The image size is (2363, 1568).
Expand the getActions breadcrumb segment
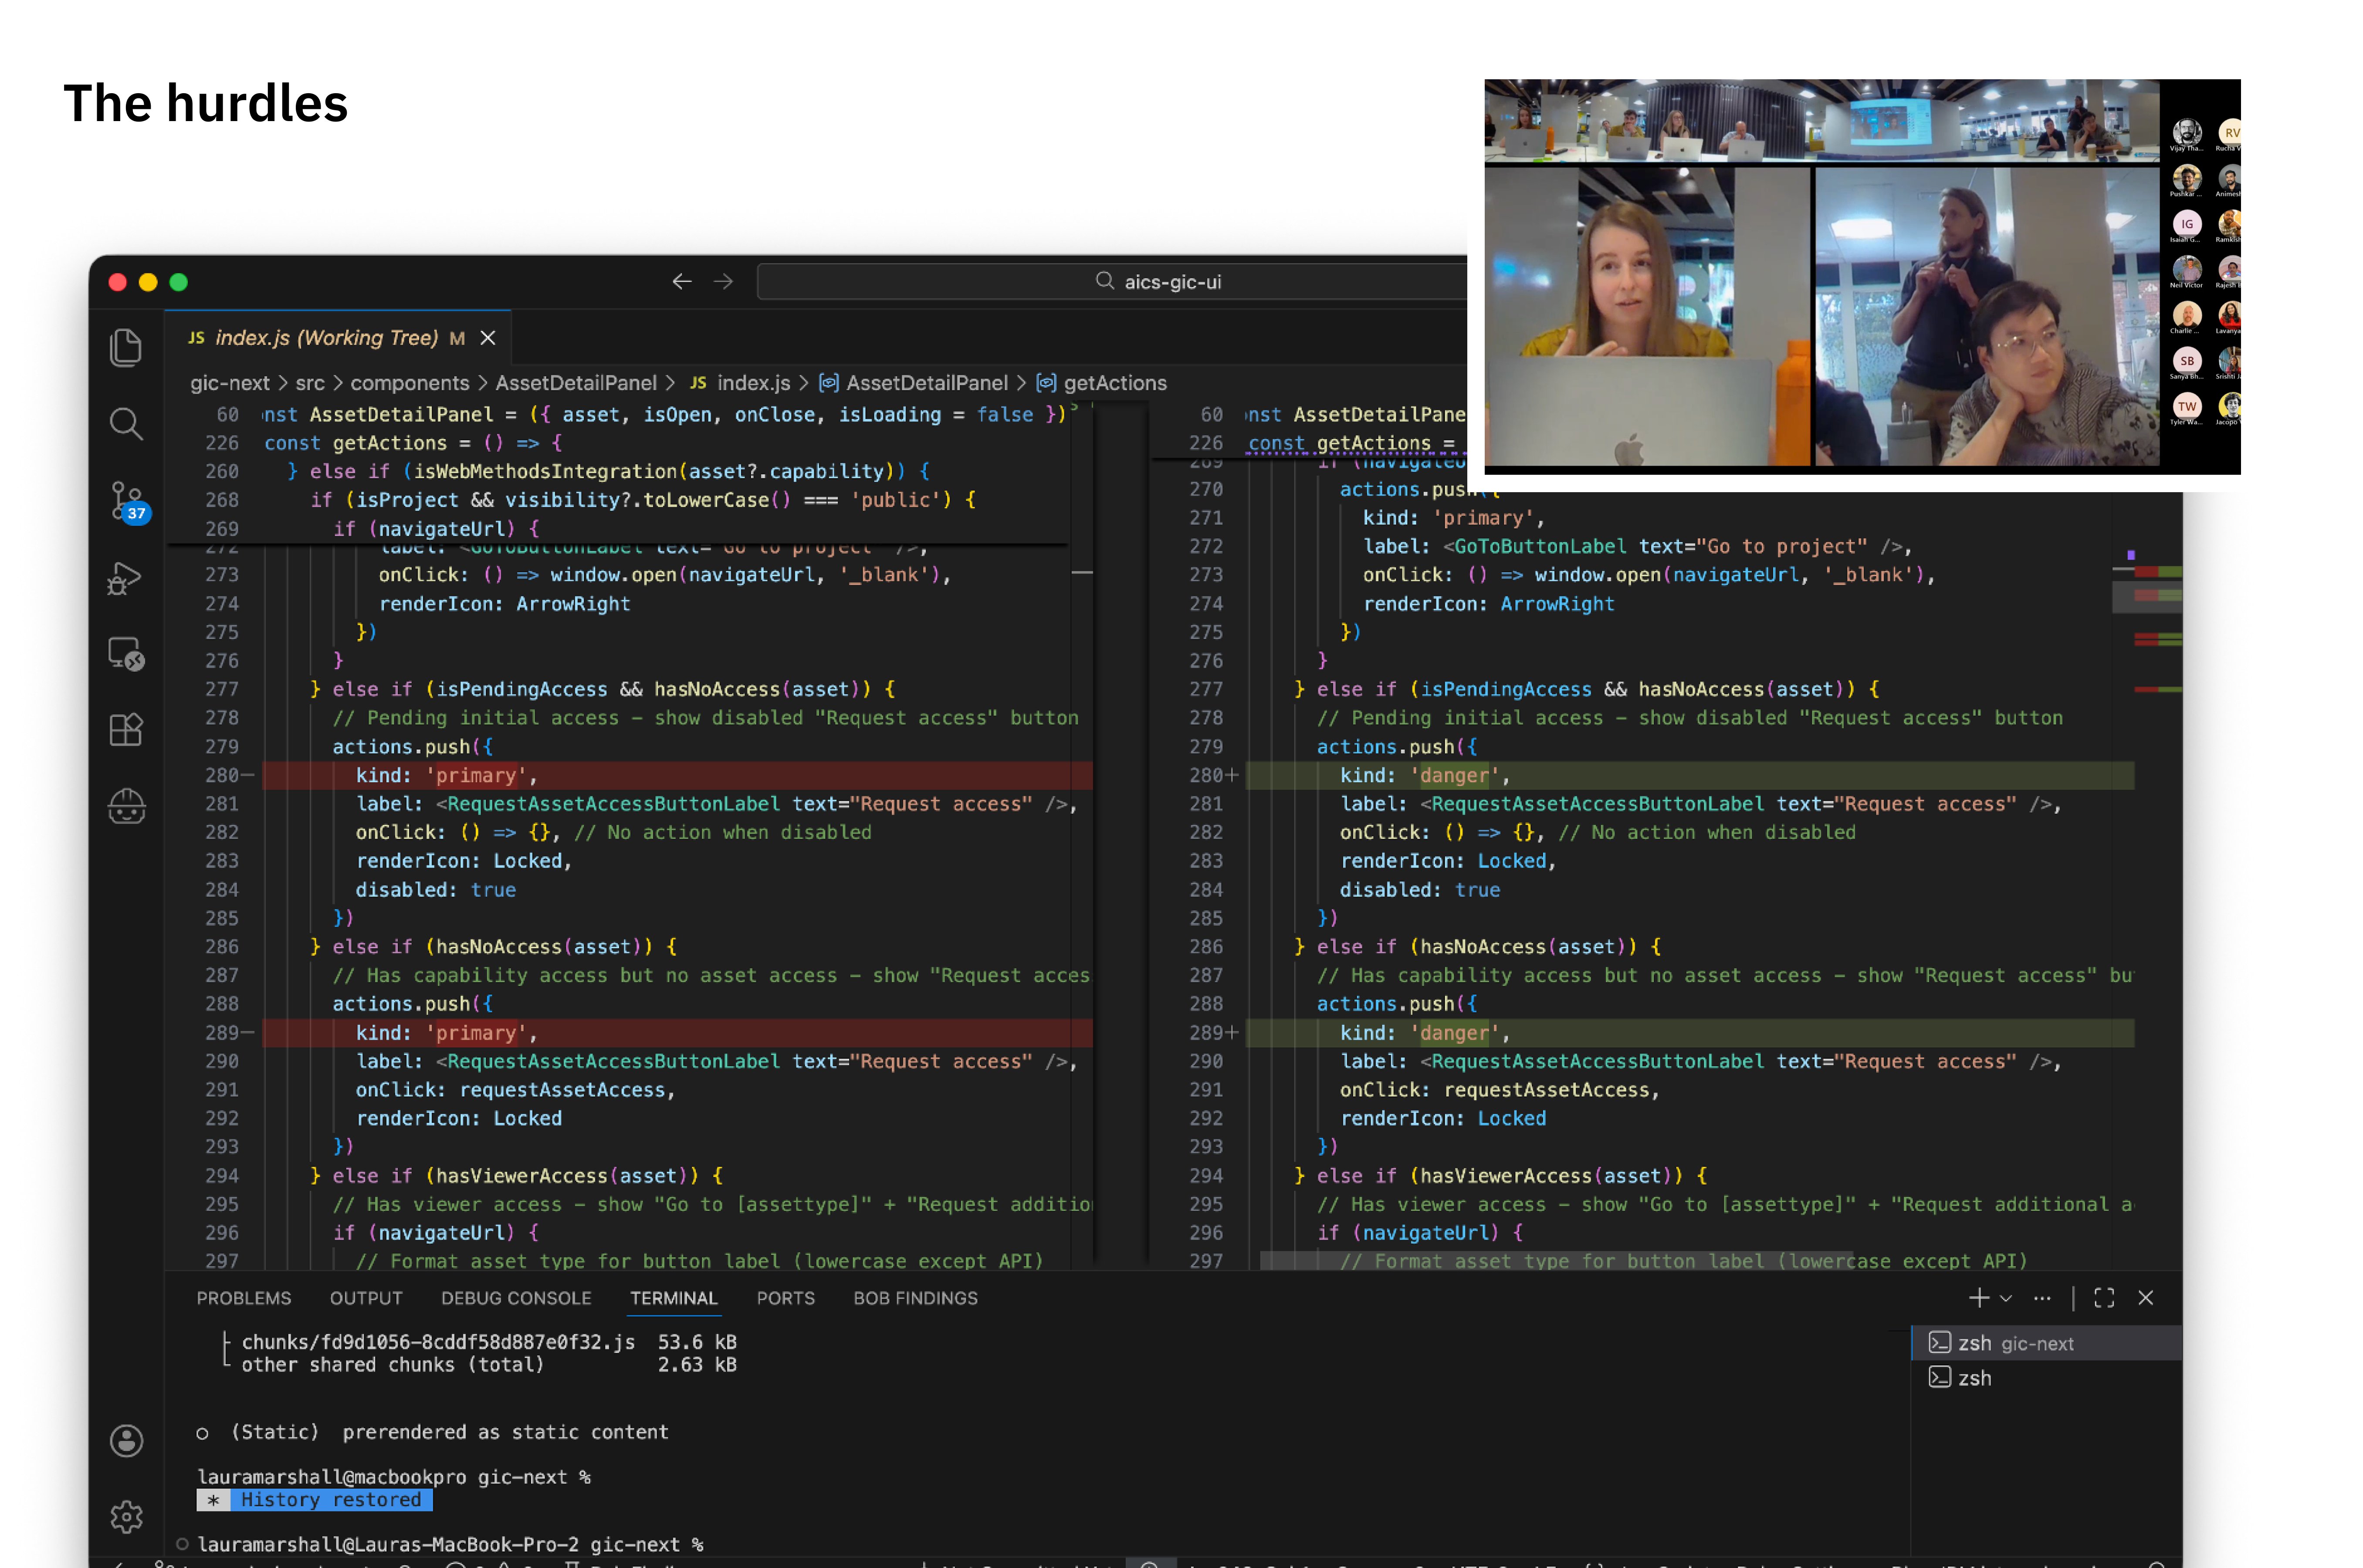[1115, 383]
